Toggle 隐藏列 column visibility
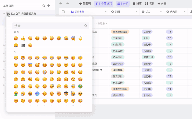This screenshot has height=119, width=192. (85, 4)
